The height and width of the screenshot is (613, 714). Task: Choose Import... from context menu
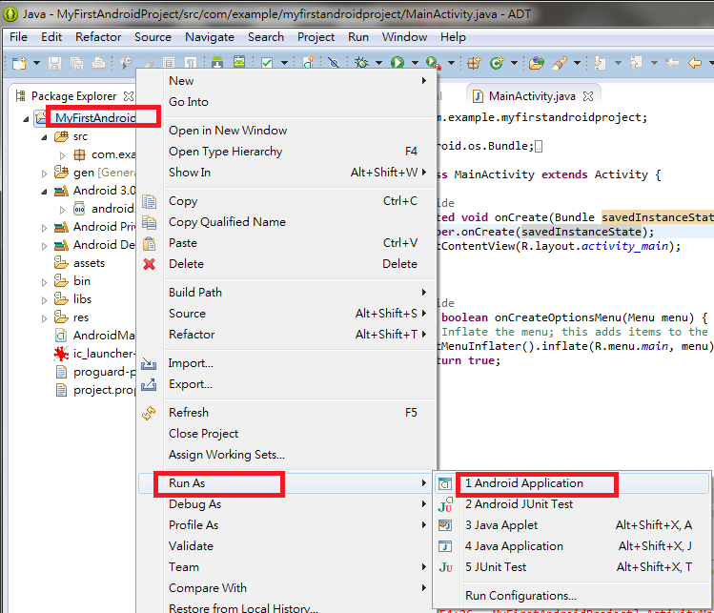(287, 363)
